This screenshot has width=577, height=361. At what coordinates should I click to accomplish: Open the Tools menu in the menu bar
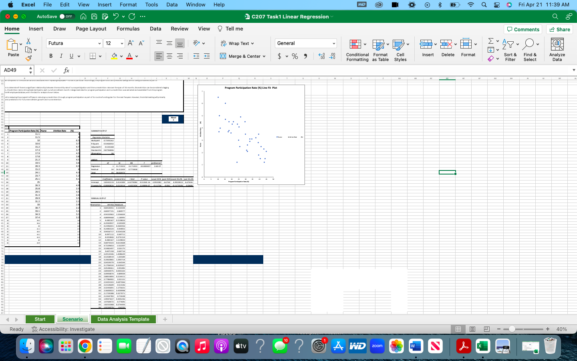151,5
